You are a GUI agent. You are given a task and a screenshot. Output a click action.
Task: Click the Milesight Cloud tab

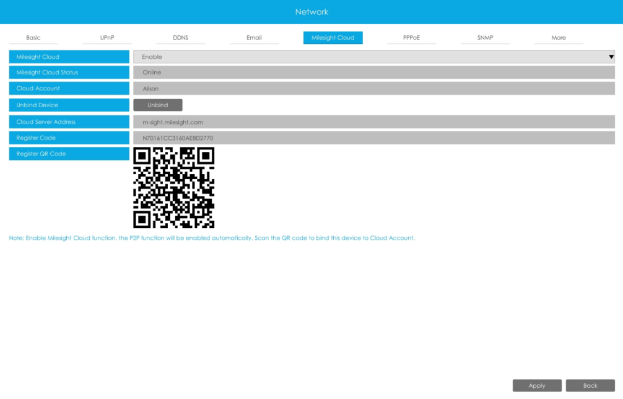[333, 38]
